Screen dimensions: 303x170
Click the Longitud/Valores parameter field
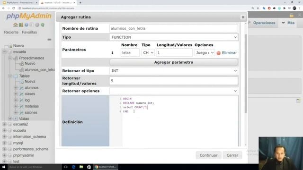point(174,52)
